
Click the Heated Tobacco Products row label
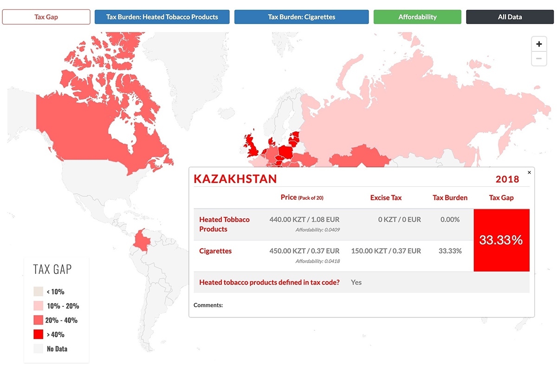[x=224, y=224]
